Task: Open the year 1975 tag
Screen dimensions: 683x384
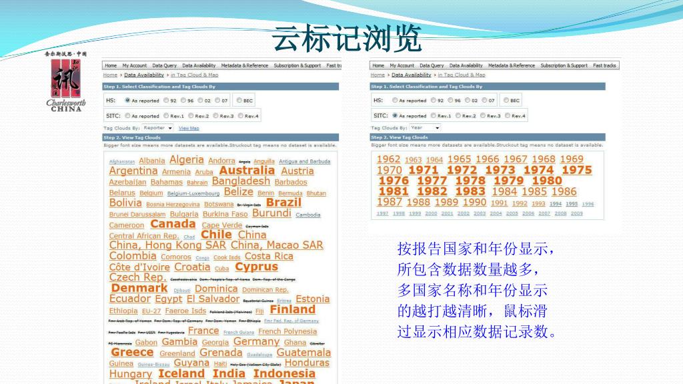Action: point(577,170)
